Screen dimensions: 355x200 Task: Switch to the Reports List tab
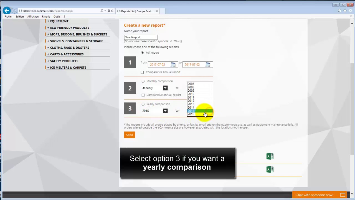pos(137,11)
